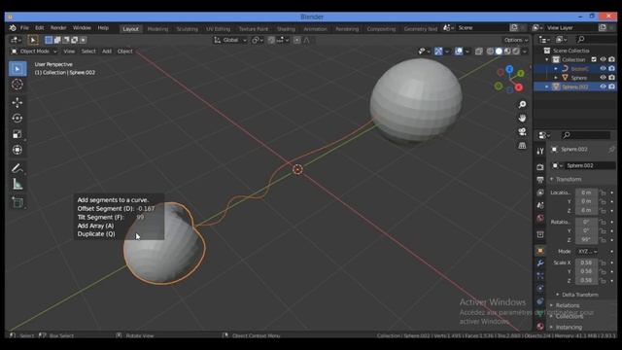622x350 pixels.
Task: Toggle the camera view icon
Action: (522, 131)
